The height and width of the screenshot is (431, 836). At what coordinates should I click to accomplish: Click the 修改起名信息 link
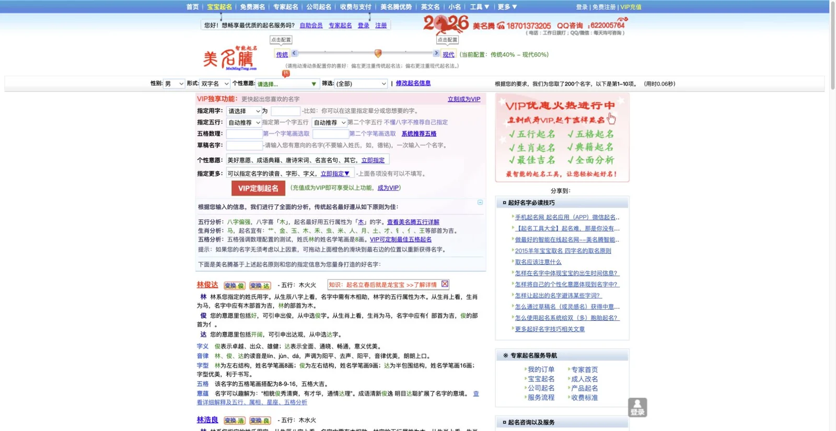coord(413,83)
